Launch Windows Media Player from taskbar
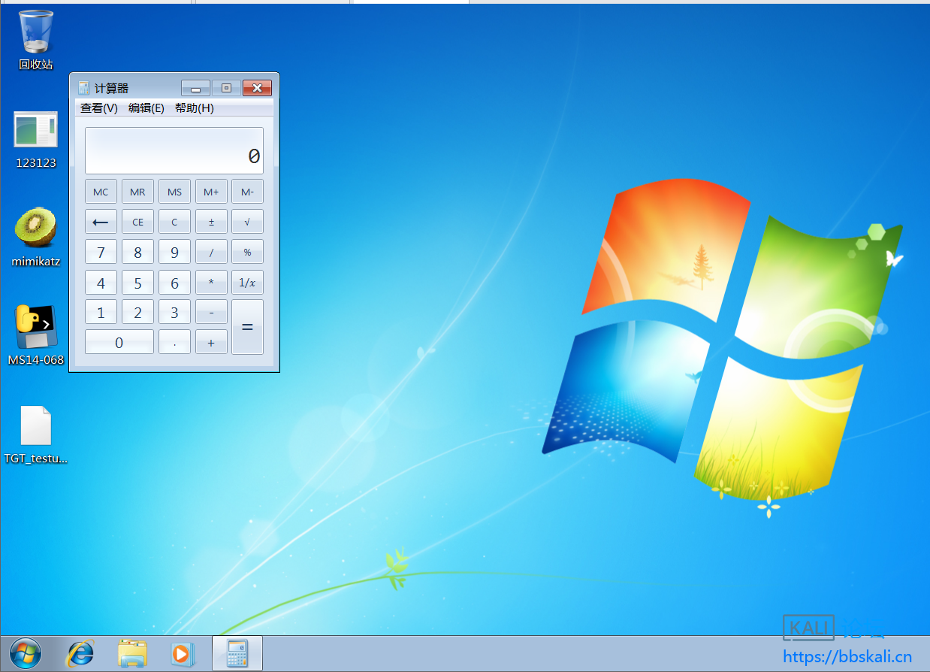The width and height of the screenshot is (930, 672). pyautogui.click(x=182, y=653)
